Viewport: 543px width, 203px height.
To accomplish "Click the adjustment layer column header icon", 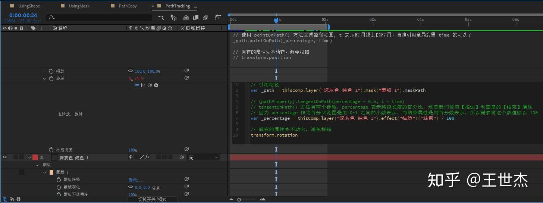I will (x=164, y=28).
